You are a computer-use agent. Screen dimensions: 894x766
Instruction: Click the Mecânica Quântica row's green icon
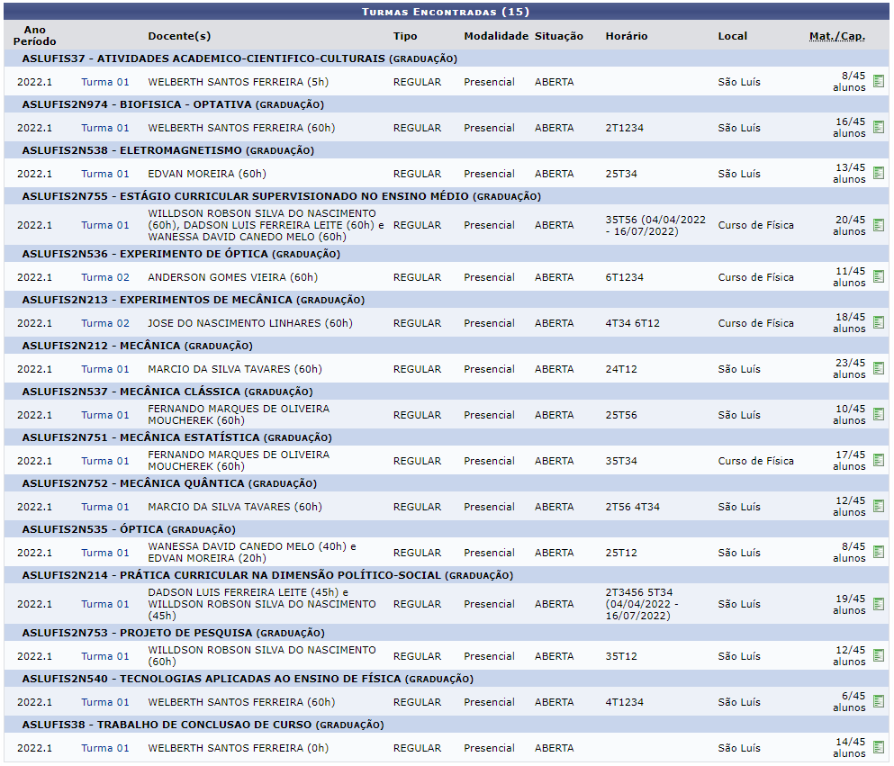click(879, 507)
